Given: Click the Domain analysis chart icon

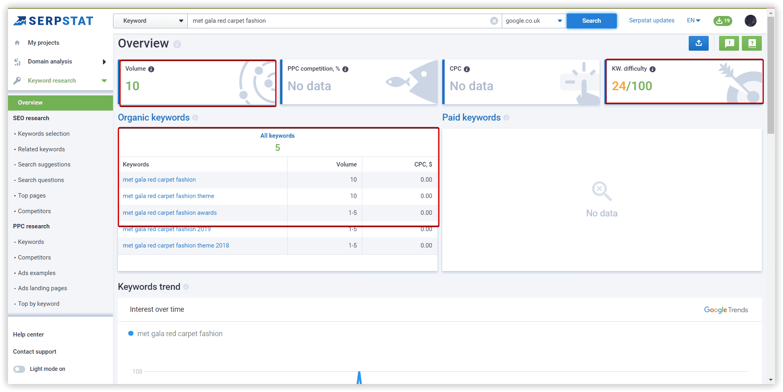Looking at the screenshot, I should click(x=17, y=61).
